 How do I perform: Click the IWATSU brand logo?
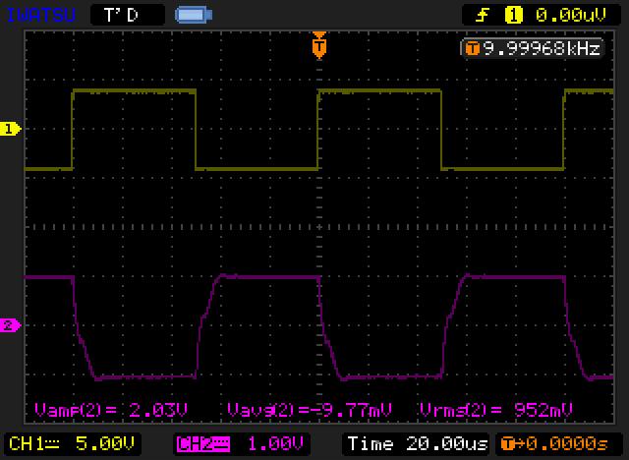41,16
